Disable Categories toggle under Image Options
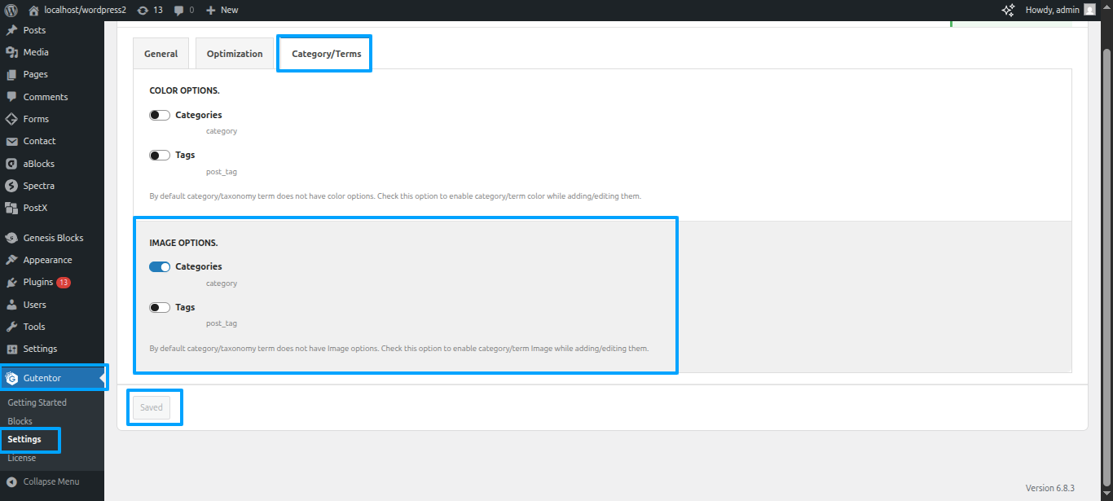Viewport: 1113px width, 501px height. click(160, 266)
